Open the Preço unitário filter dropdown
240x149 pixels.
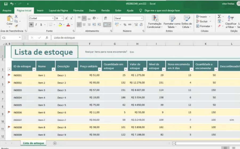click(100, 69)
